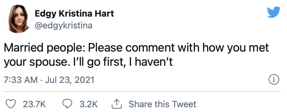The height and width of the screenshot is (112, 287).
Task: Click the 7:33 AM timestamp
Action: [x=21, y=80]
